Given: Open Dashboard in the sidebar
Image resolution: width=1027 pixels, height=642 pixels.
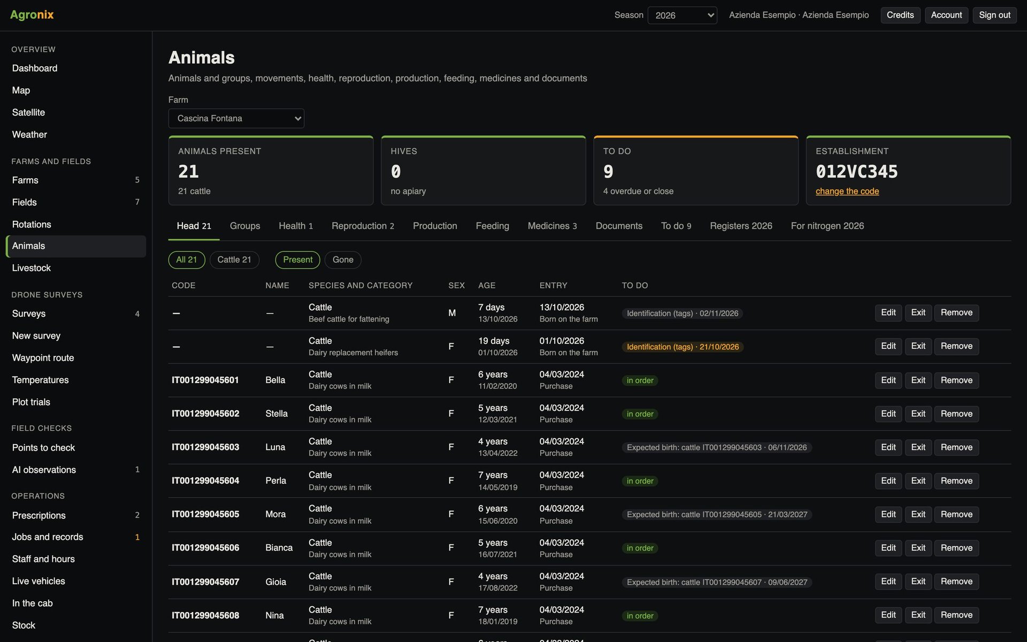Looking at the screenshot, I should point(76,68).
